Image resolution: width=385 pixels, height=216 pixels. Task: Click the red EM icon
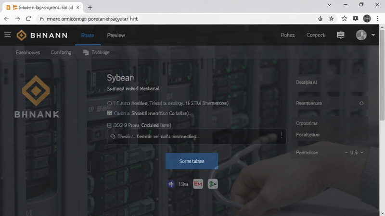[198, 184]
